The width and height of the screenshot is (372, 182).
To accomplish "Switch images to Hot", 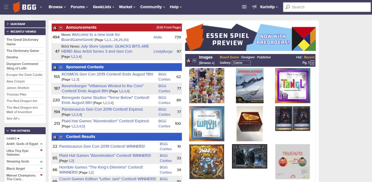I will click(299, 57).
